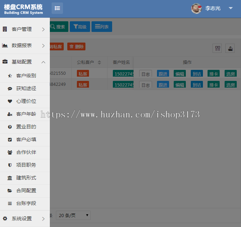The width and height of the screenshot is (241, 227).
Task: Sort by the 公私客户 column arrows
Action: coord(99,62)
